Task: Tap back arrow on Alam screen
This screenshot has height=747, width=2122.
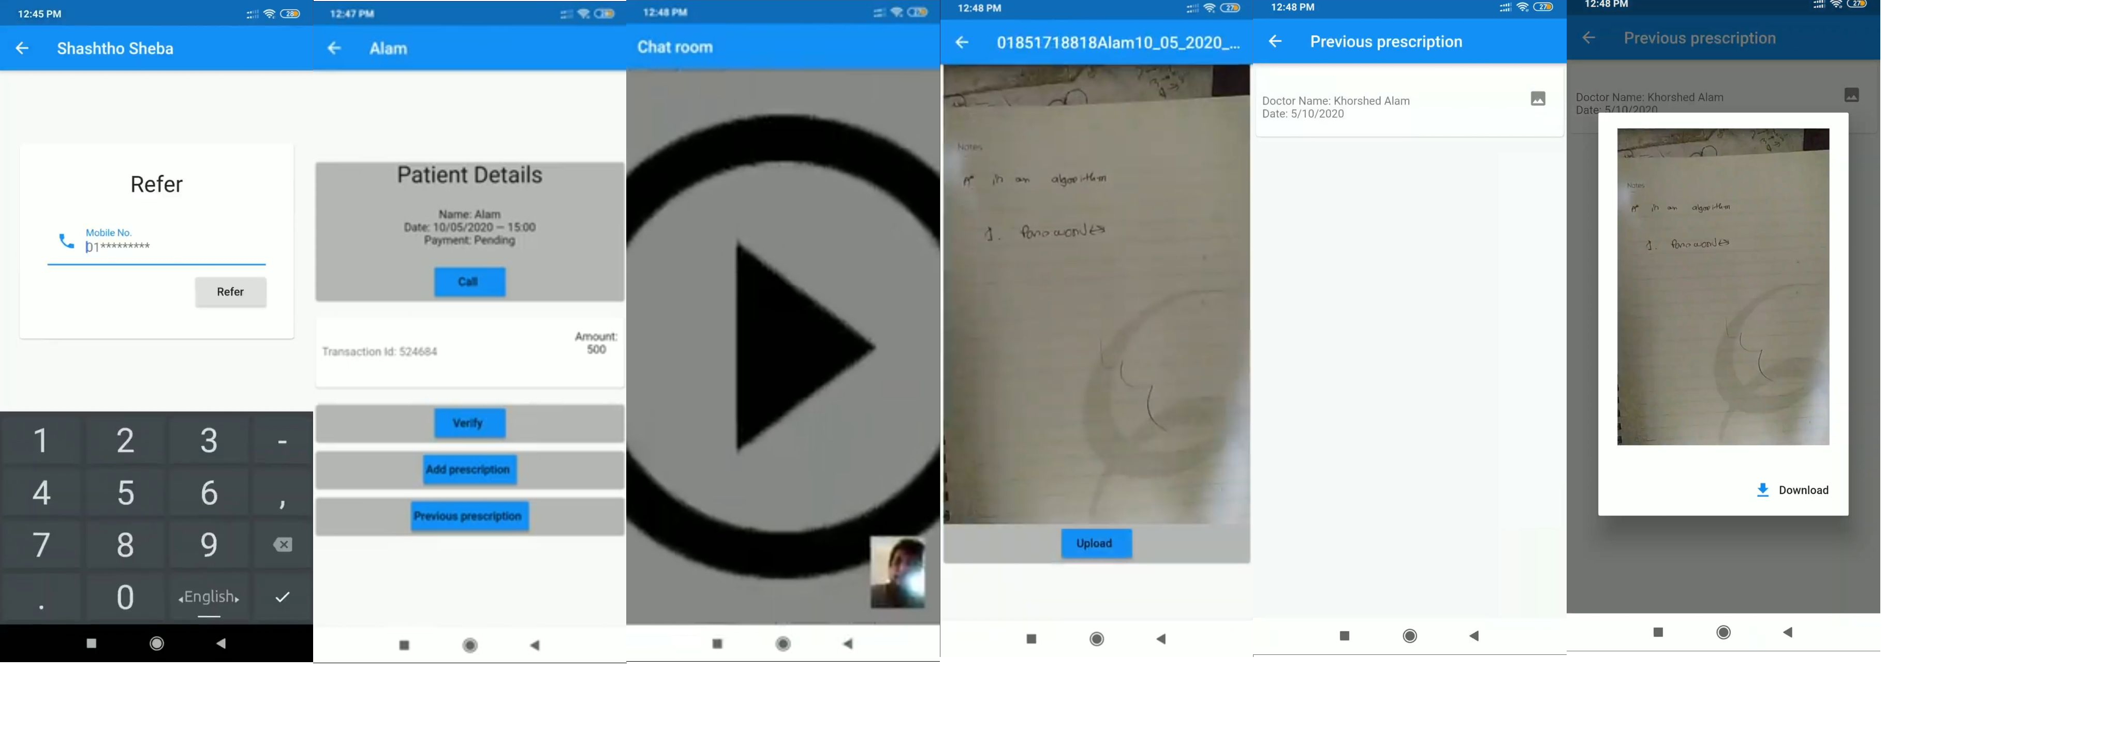Action: (x=334, y=49)
